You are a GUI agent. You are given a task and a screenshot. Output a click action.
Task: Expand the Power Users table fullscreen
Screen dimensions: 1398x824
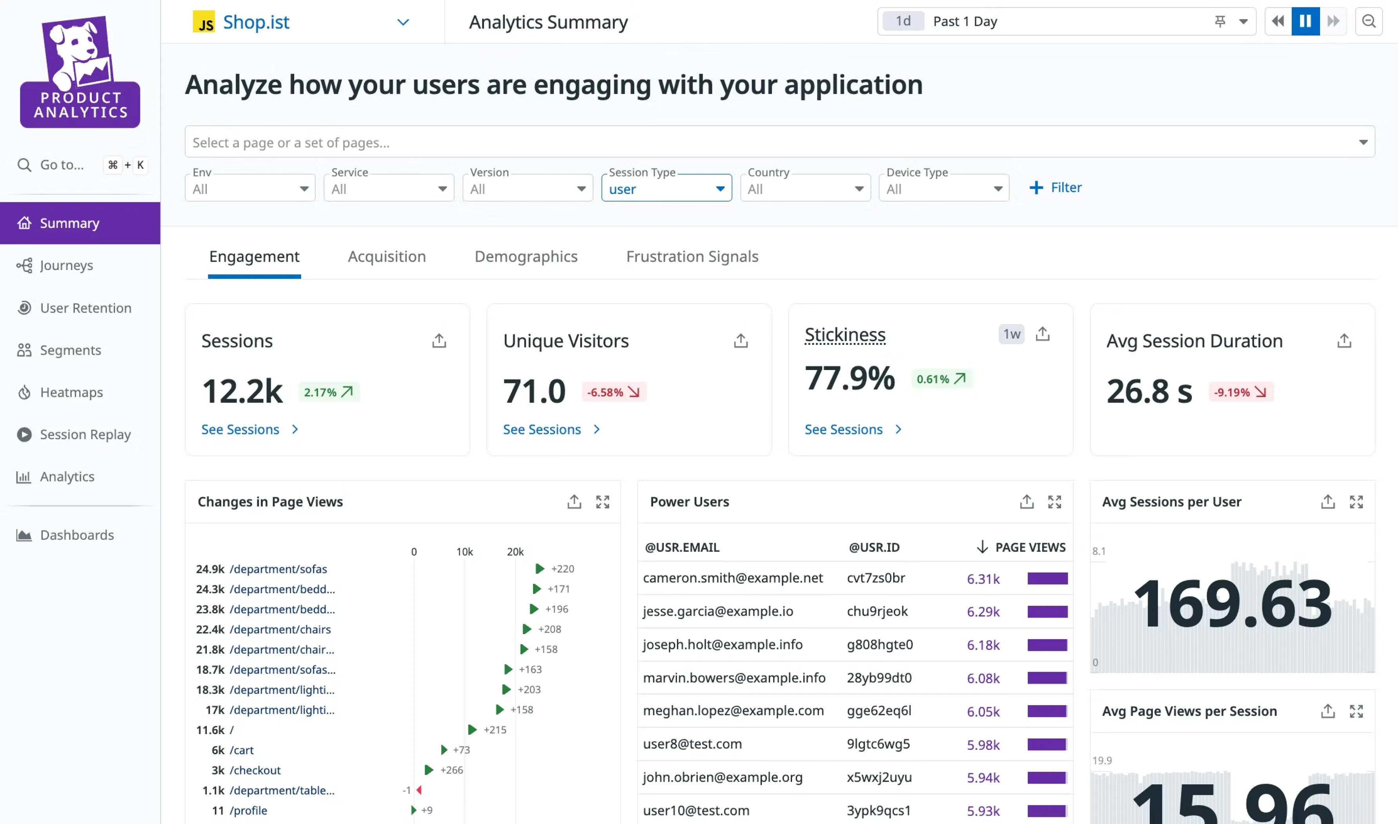click(x=1054, y=502)
